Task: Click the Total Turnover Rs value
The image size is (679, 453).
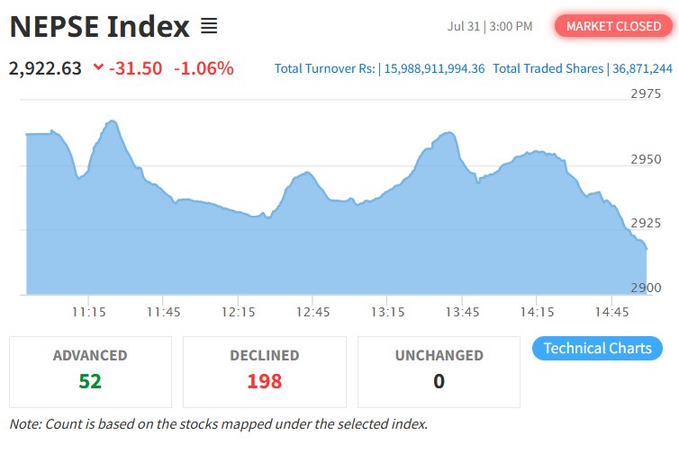Action: (x=434, y=68)
